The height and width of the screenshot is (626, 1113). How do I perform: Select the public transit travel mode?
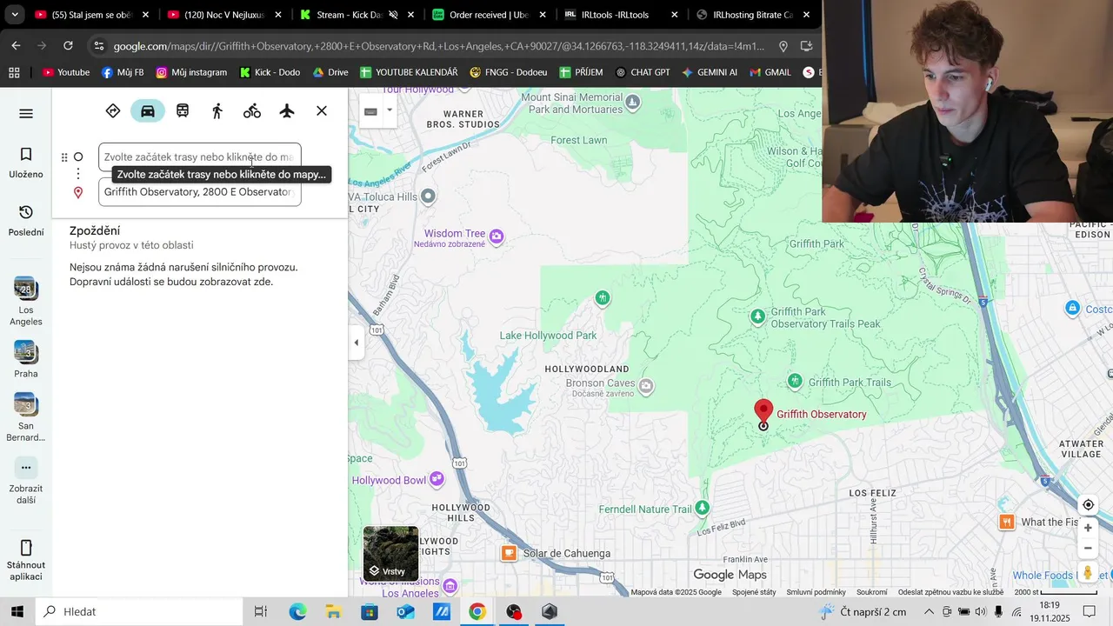point(183,110)
